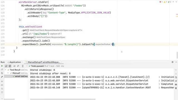This screenshot has width=178, height=100.
Task: Click 'Stored stubbings: 0' console line
Action: (43, 70)
